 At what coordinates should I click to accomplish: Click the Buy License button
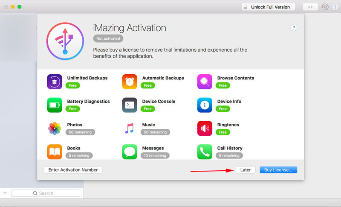point(278,170)
